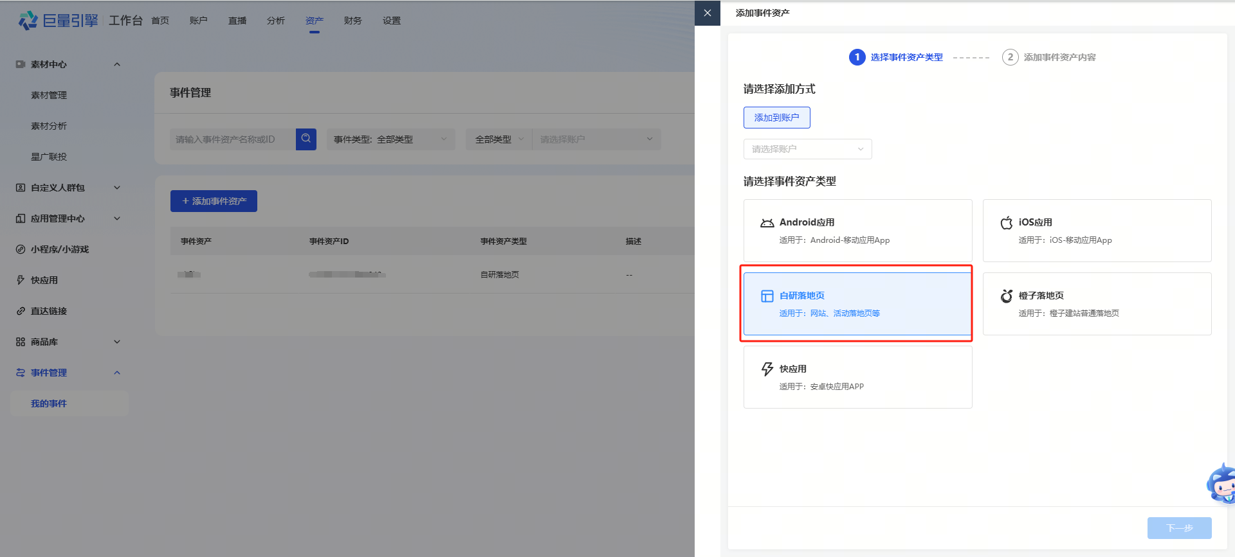Click the iOS apple icon

point(1006,223)
